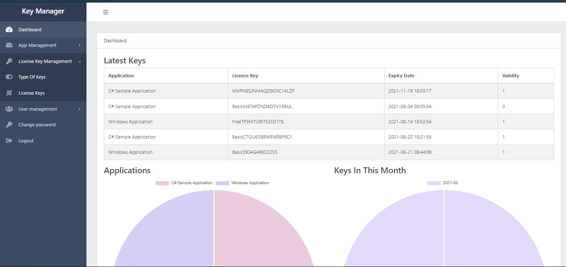
Task: Click the Change password key icon
Action: (9, 125)
